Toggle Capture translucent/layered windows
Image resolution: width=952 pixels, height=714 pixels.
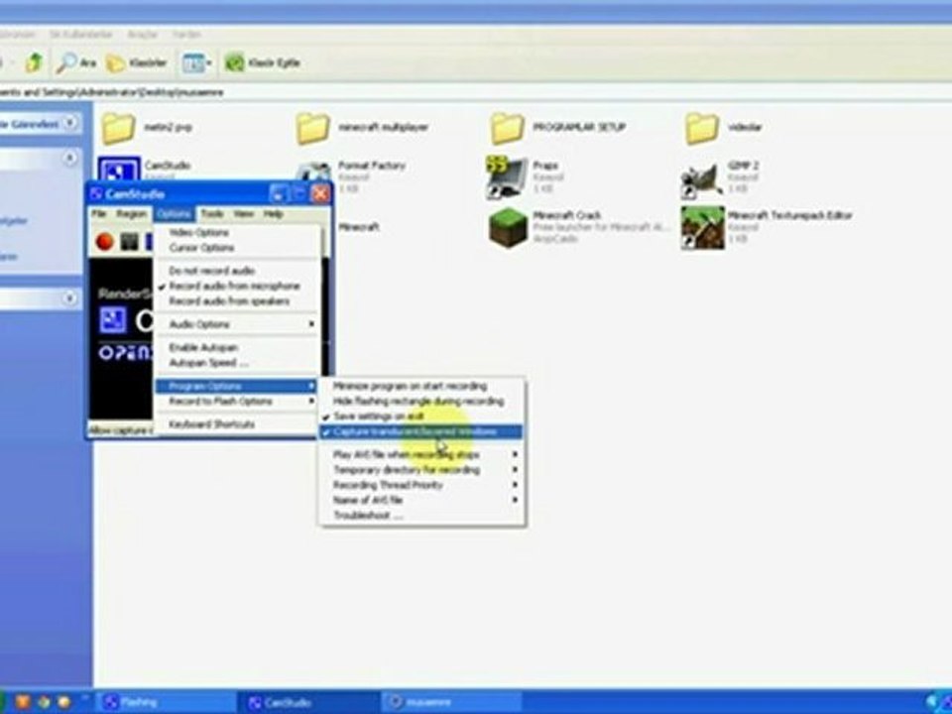421,431
